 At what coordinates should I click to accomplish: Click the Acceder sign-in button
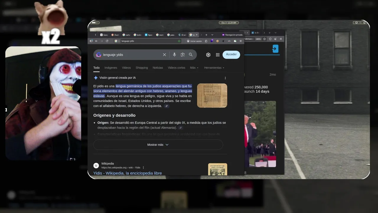click(x=231, y=54)
